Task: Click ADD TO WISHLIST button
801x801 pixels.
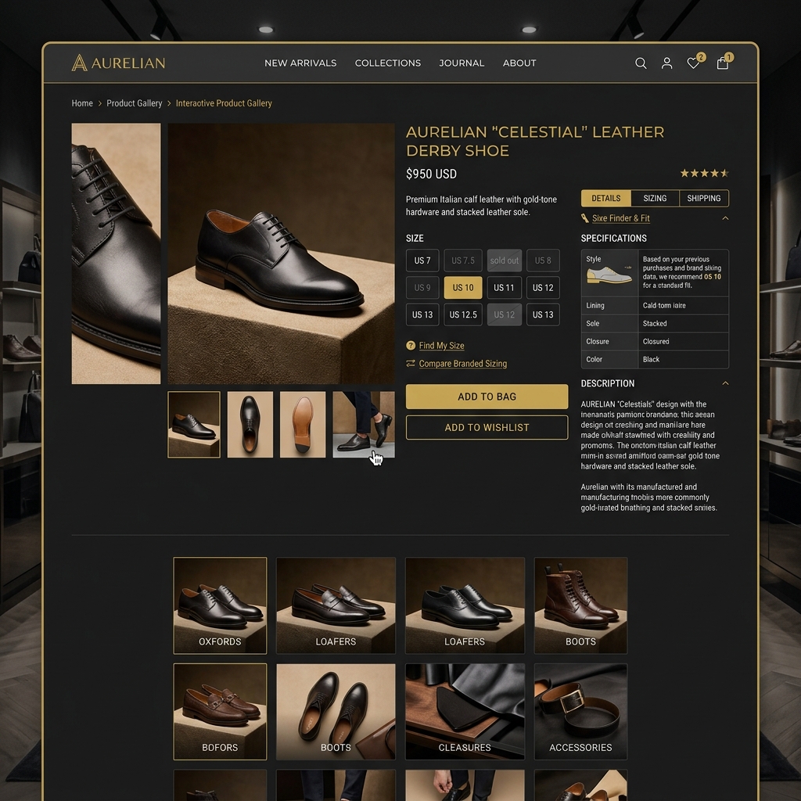Action: pos(487,428)
